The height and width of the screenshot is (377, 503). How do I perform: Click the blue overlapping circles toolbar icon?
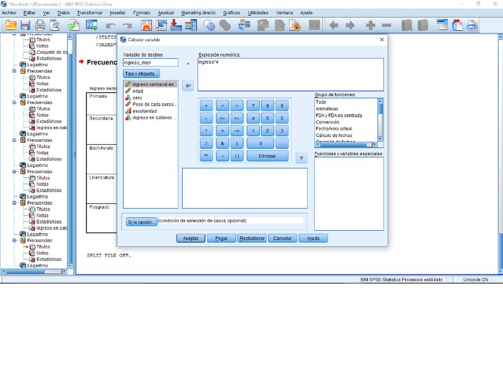coord(209,25)
